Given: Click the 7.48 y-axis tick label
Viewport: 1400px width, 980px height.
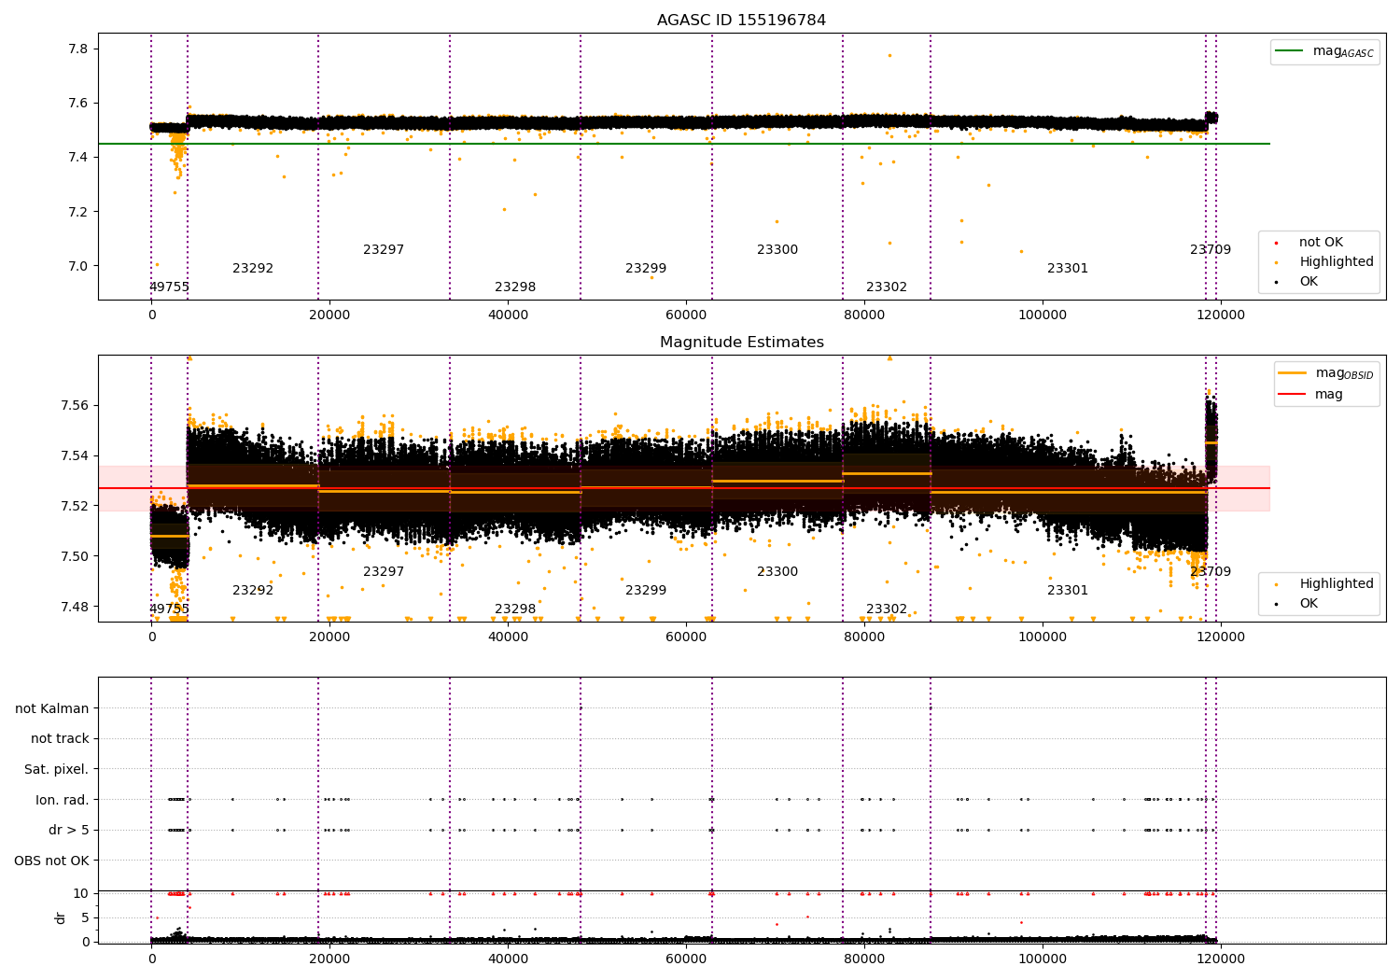Looking at the screenshot, I should pyautogui.click(x=77, y=608).
